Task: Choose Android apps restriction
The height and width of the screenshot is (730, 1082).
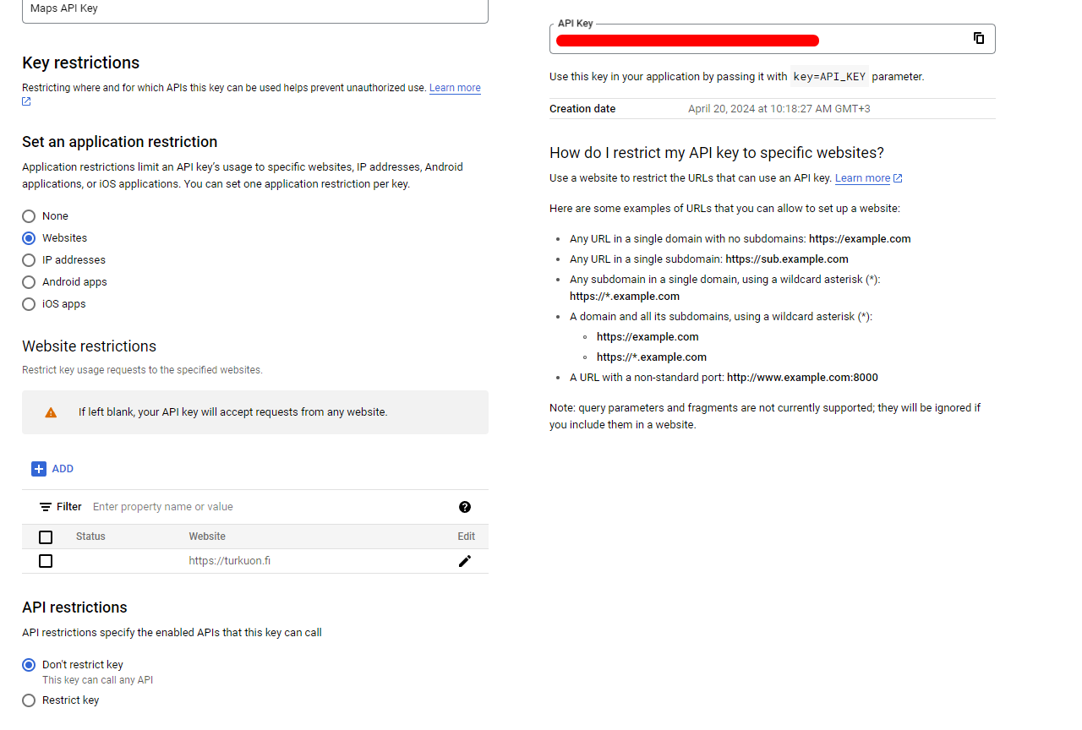Action: 29,282
